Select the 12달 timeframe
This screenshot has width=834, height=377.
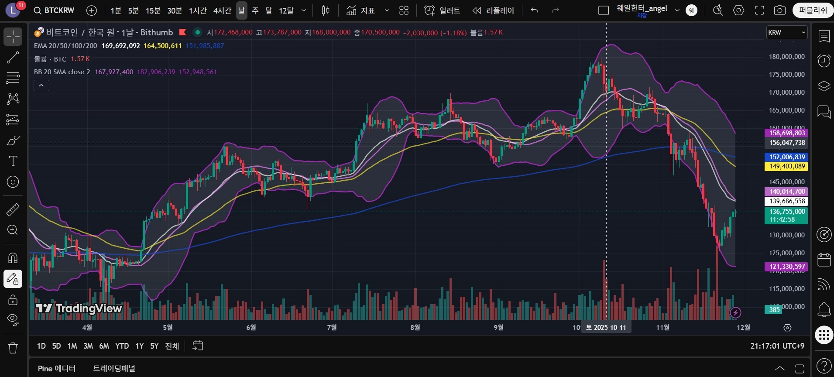point(286,10)
